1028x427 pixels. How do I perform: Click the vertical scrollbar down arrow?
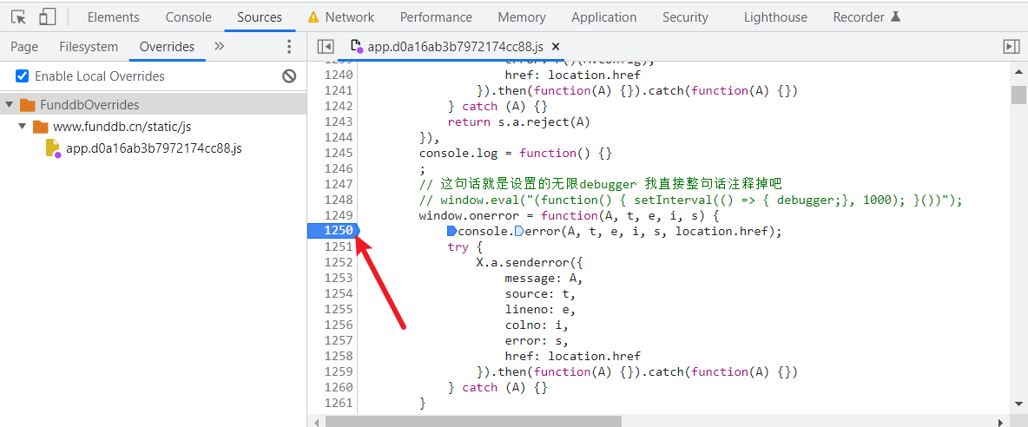[1018, 404]
